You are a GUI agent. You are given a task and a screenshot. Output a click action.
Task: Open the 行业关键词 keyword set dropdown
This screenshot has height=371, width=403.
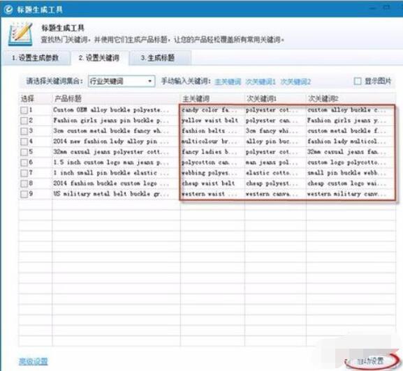pos(122,82)
